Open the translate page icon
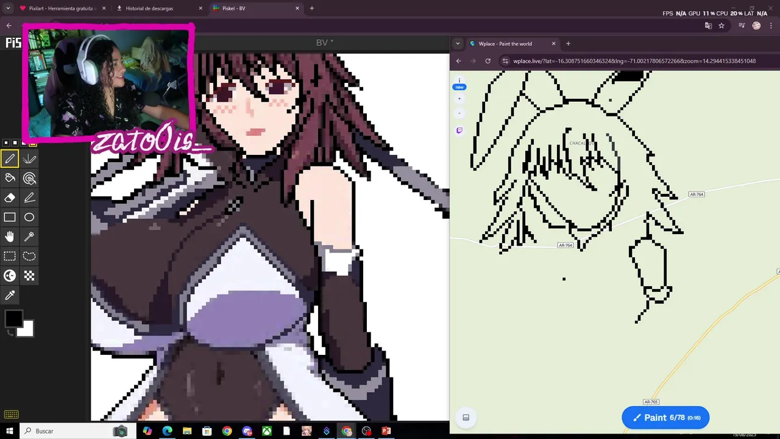Viewport: 780px width, 439px height. point(708,26)
